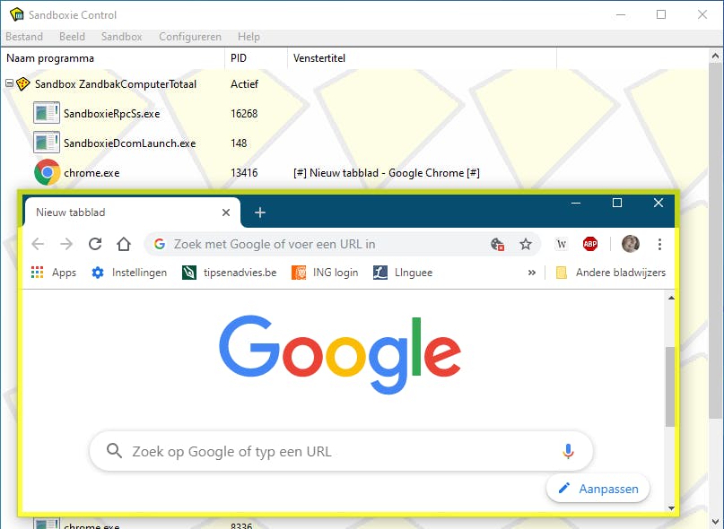This screenshot has width=724, height=529.
Task: Close the Nieuw tabblad tab
Action: [x=226, y=212]
